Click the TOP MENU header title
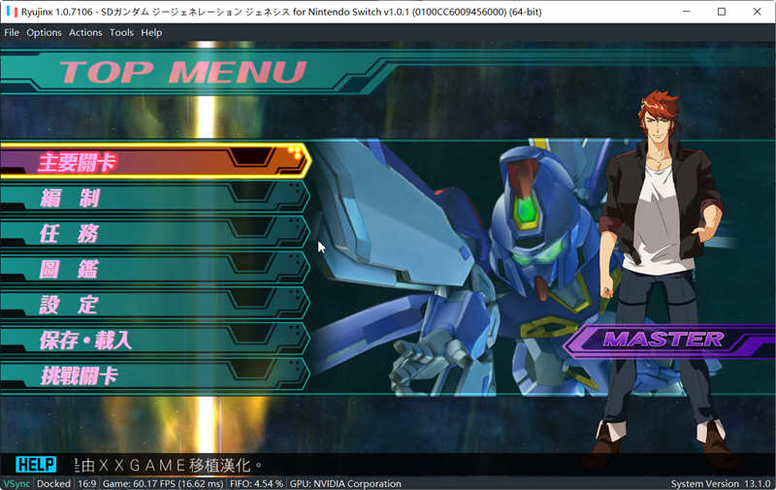The width and height of the screenshot is (776, 490). click(x=183, y=72)
